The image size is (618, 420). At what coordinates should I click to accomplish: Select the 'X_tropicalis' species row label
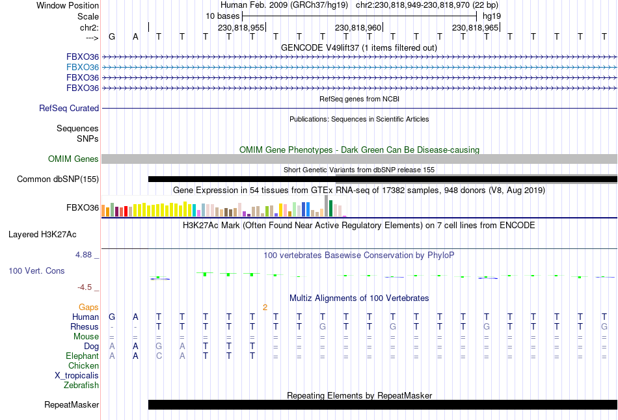77,376
